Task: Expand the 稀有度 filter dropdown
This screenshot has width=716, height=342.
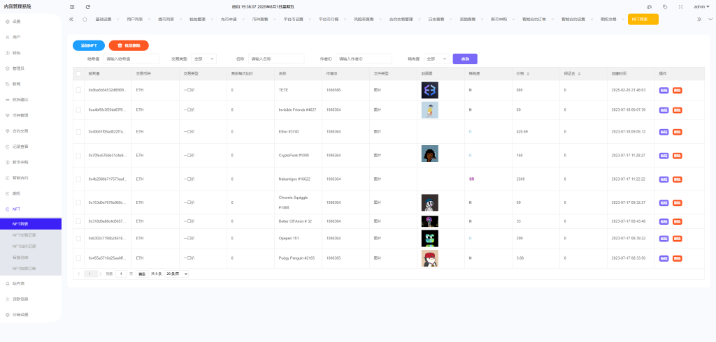Action: (x=437, y=59)
